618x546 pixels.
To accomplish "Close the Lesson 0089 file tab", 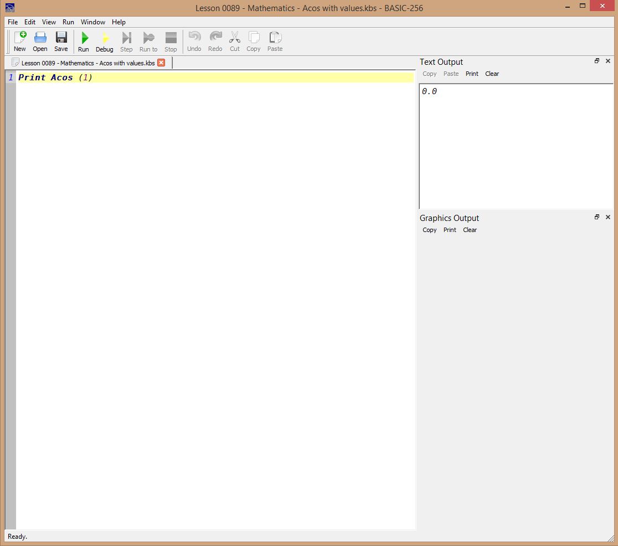I will click(x=161, y=63).
